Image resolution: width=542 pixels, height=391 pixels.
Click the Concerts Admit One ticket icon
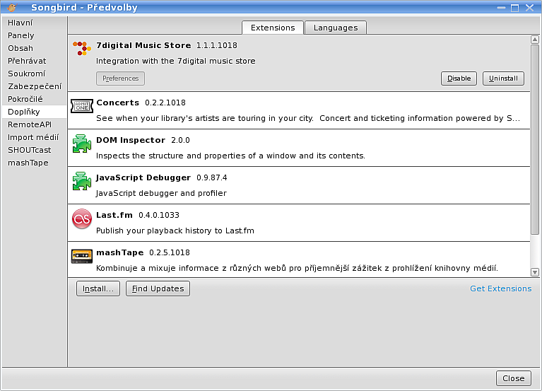click(x=82, y=106)
